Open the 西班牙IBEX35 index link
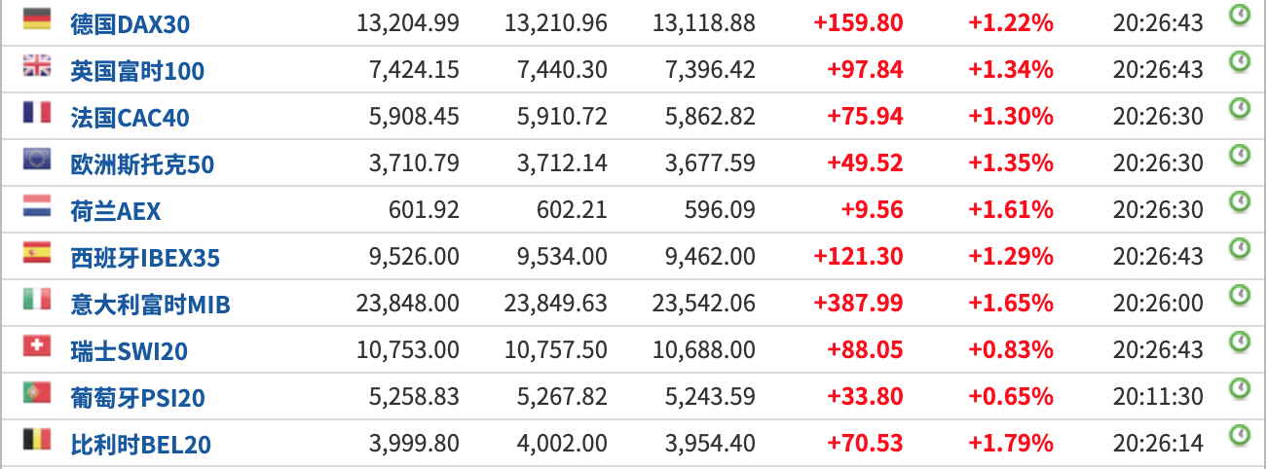Viewport: 1268px width, 469px height. (x=145, y=257)
